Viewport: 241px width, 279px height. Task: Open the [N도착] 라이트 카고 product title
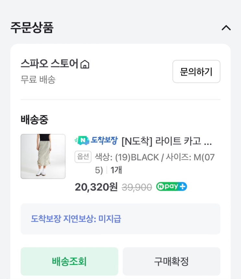click(x=166, y=141)
